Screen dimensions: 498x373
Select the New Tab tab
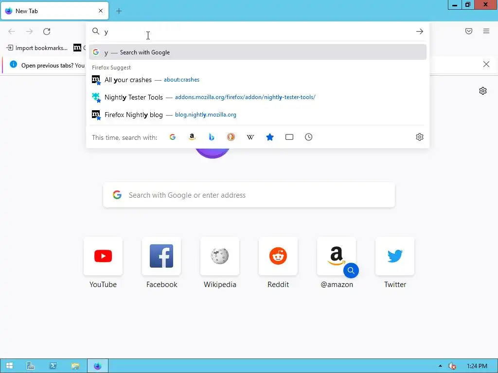(54, 11)
